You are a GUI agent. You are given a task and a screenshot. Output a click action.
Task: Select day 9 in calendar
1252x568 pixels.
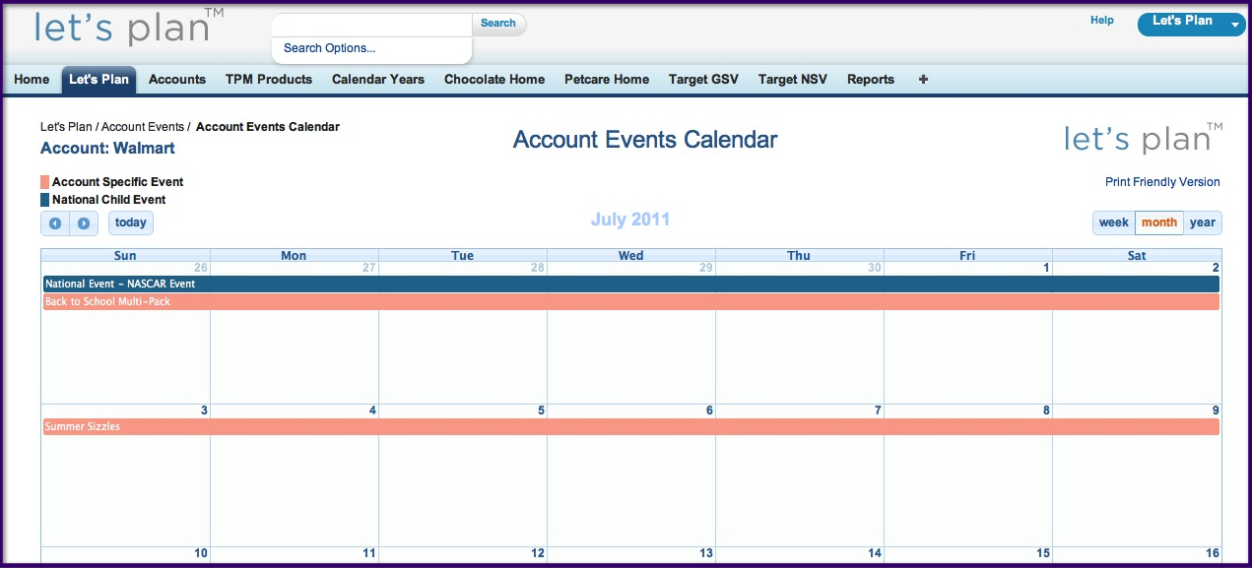click(x=1216, y=410)
